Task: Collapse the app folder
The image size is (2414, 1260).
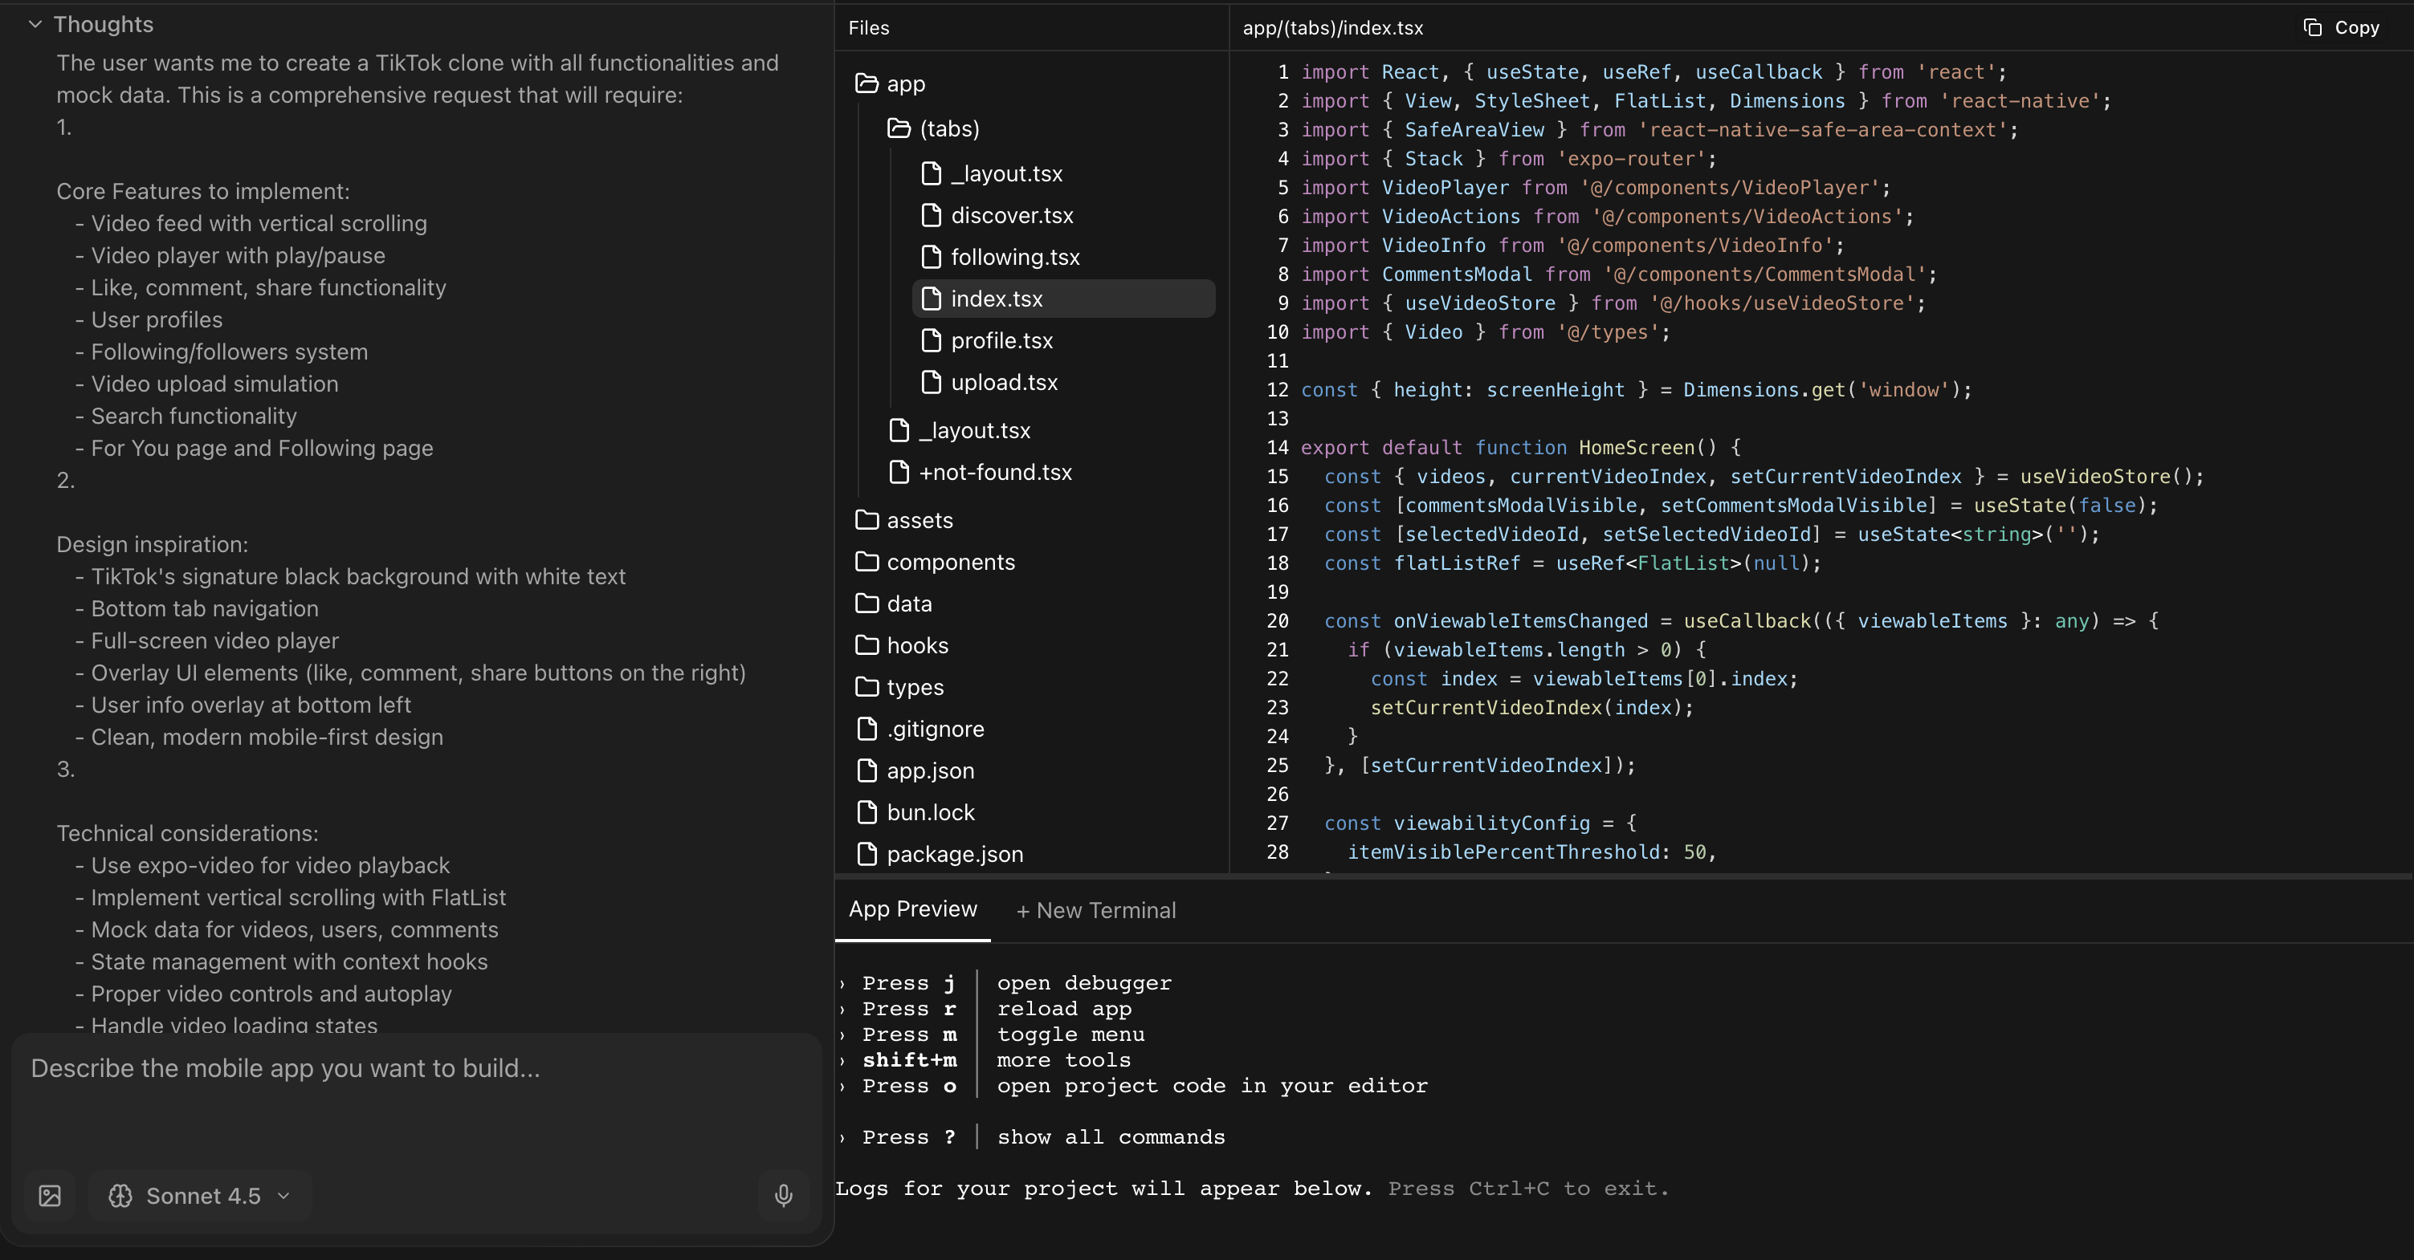Action: click(889, 84)
